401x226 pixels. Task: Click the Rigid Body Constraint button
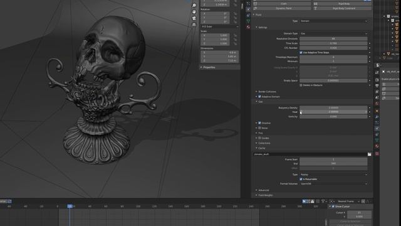click(342, 8)
